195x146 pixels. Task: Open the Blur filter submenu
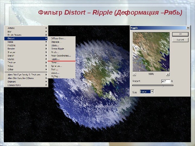point(26,32)
